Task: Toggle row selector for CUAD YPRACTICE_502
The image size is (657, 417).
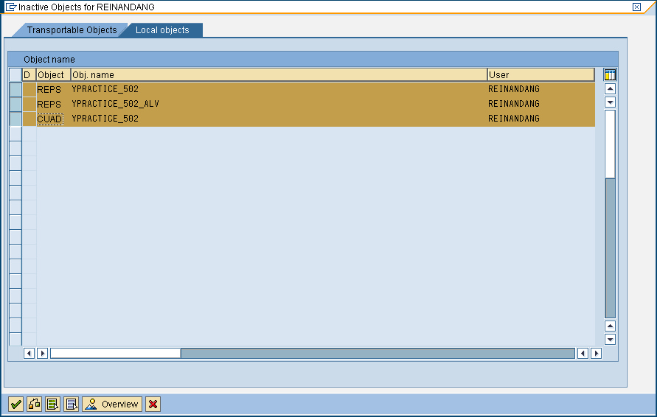Action: (15, 119)
